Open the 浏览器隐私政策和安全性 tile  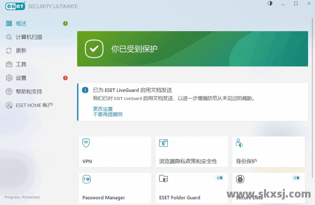pyautogui.click(x=191, y=152)
